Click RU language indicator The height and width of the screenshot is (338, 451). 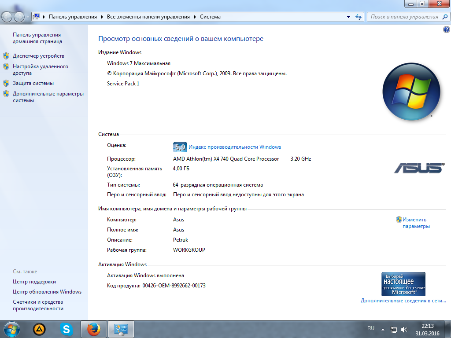(371, 328)
